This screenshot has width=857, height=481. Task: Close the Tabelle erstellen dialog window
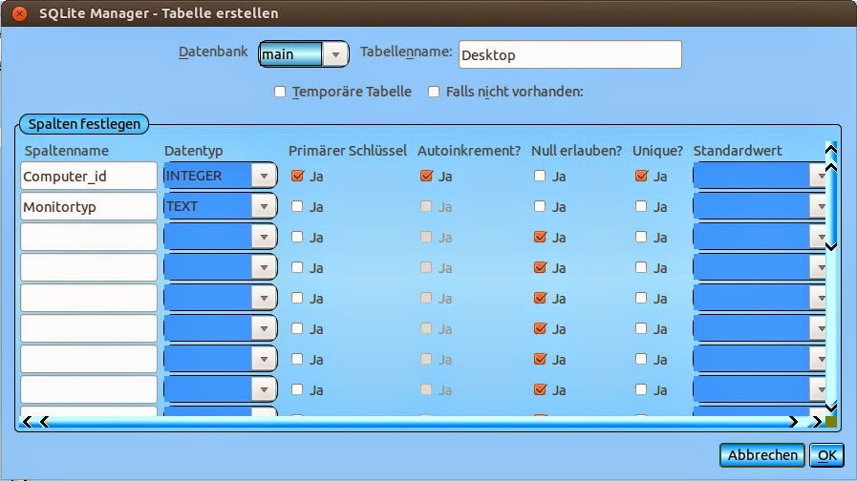19,13
